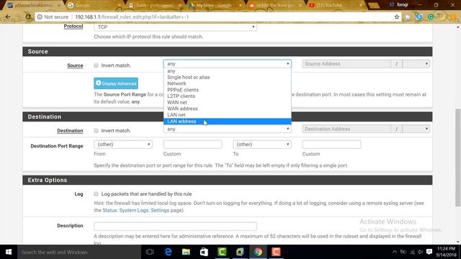Launch Microsoft Edge from the taskbar
The width and height of the screenshot is (461, 259).
[168, 252]
